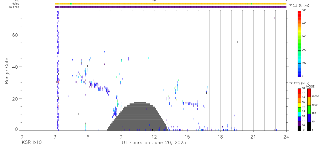The width and height of the screenshot is (322, 148).
Task: Click the x-axis tick label '6'
Action: (x=88, y=137)
